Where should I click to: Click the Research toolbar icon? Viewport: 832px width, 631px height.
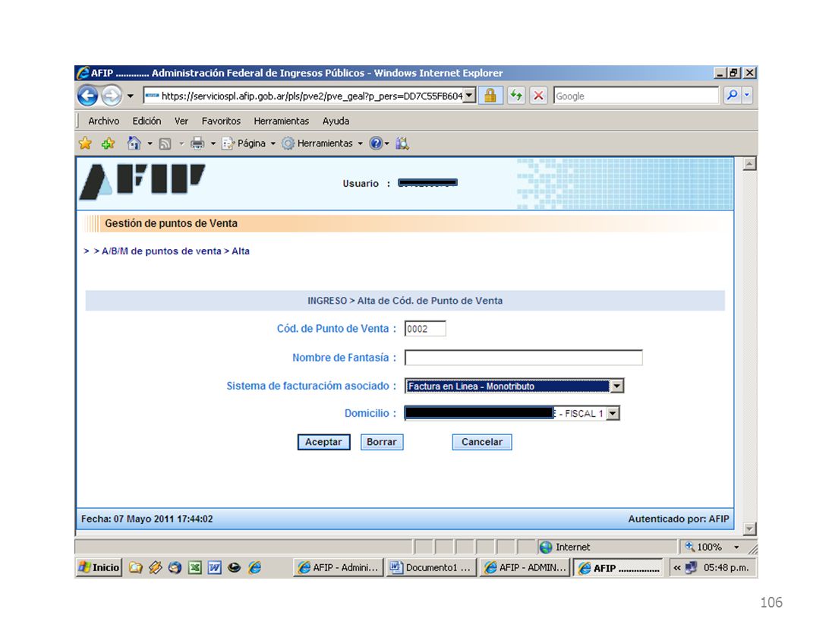tap(402, 144)
